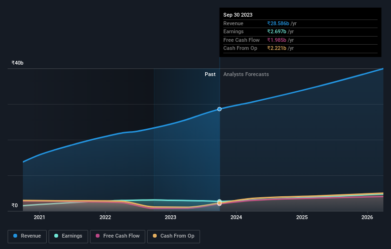Click the 2025 x-axis label
Screen dimensions: 391x249
(302, 218)
